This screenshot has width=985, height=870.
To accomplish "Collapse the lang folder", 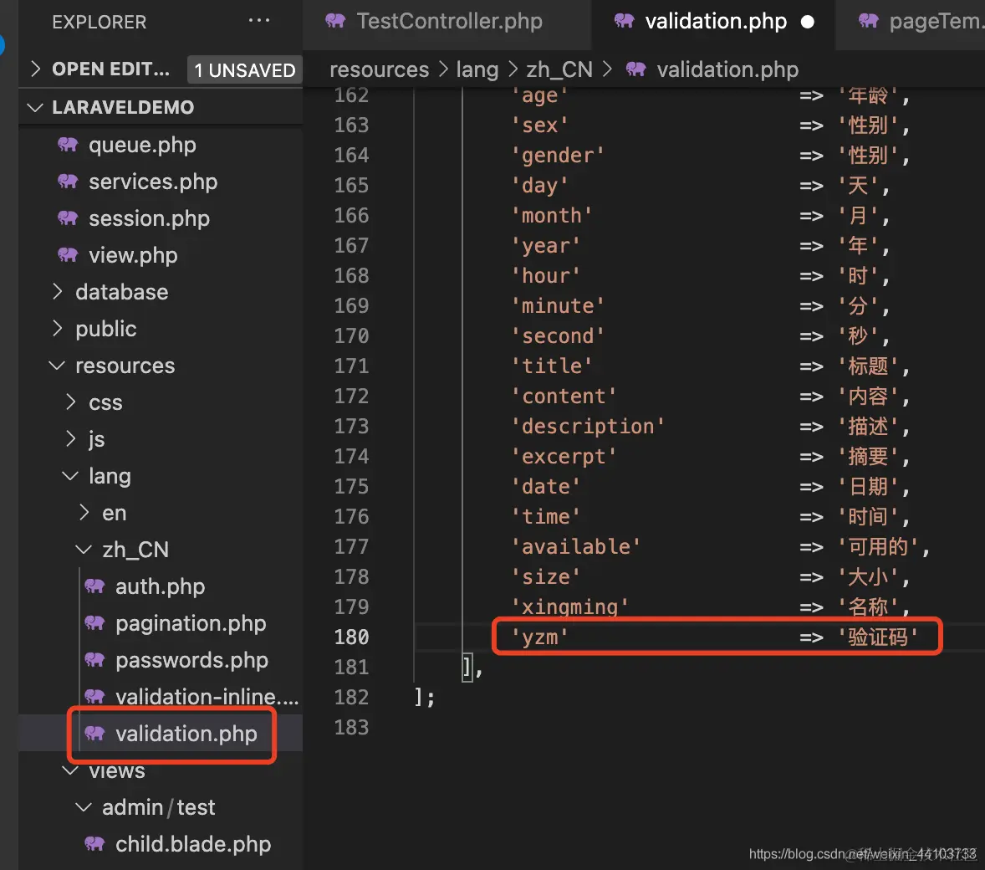I will click(x=70, y=476).
